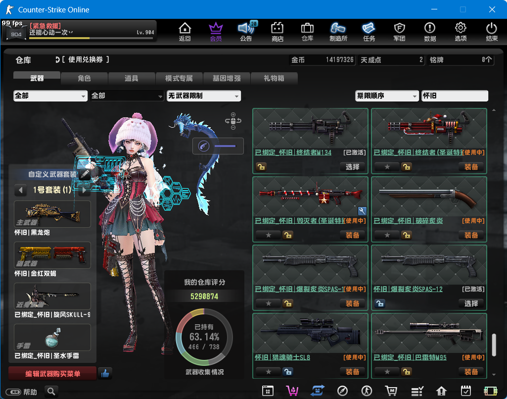507x399 pixels.
Task: Switch to the 礼物箱 tab
Action: [274, 78]
